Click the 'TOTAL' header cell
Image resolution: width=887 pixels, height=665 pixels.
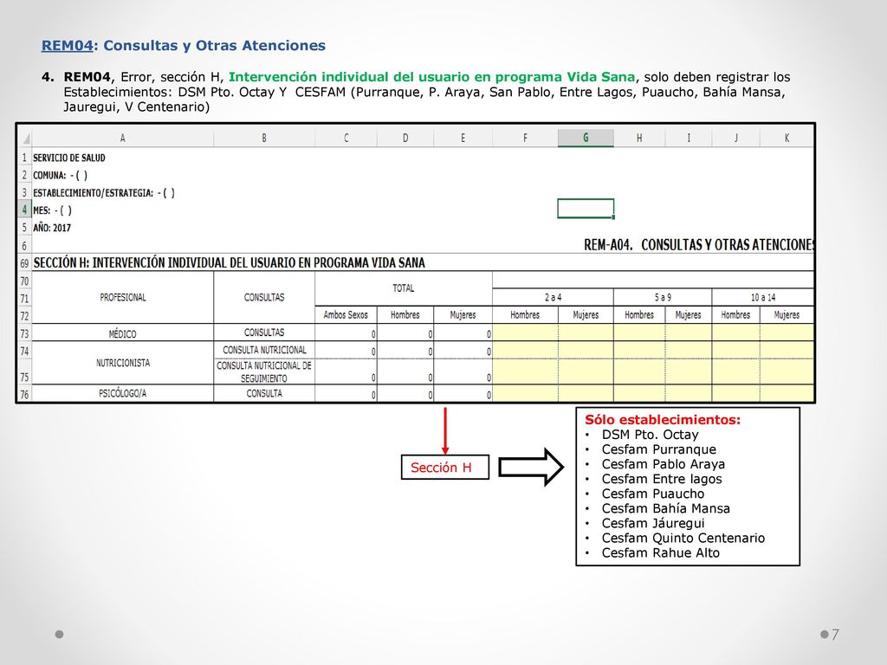[404, 288]
